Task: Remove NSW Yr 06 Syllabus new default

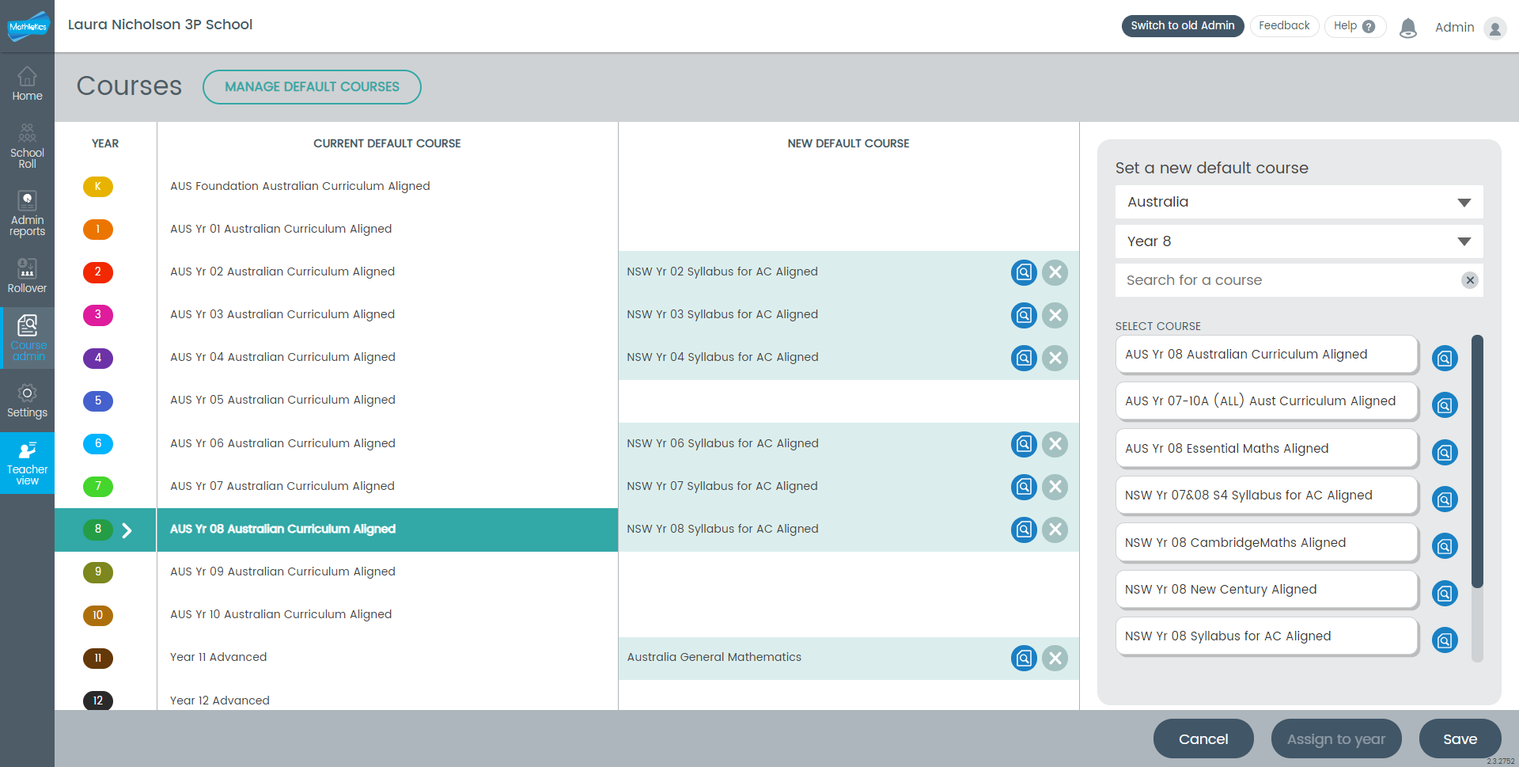Action: click(x=1055, y=444)
